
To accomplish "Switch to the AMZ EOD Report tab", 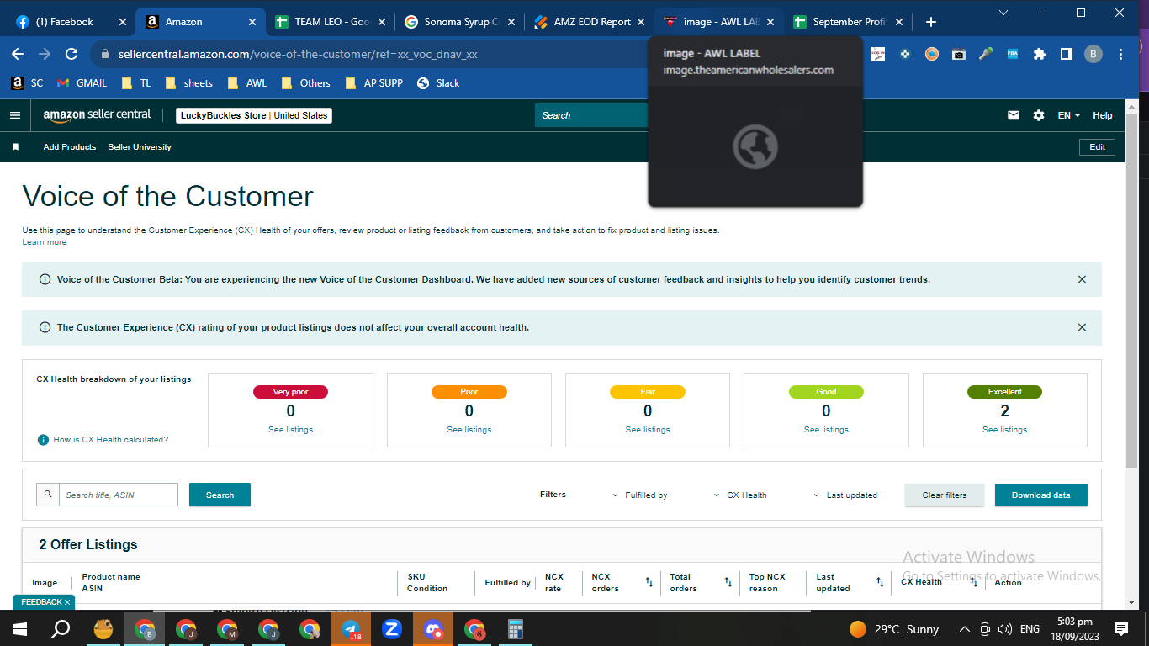I will click(x=589, y=22).
